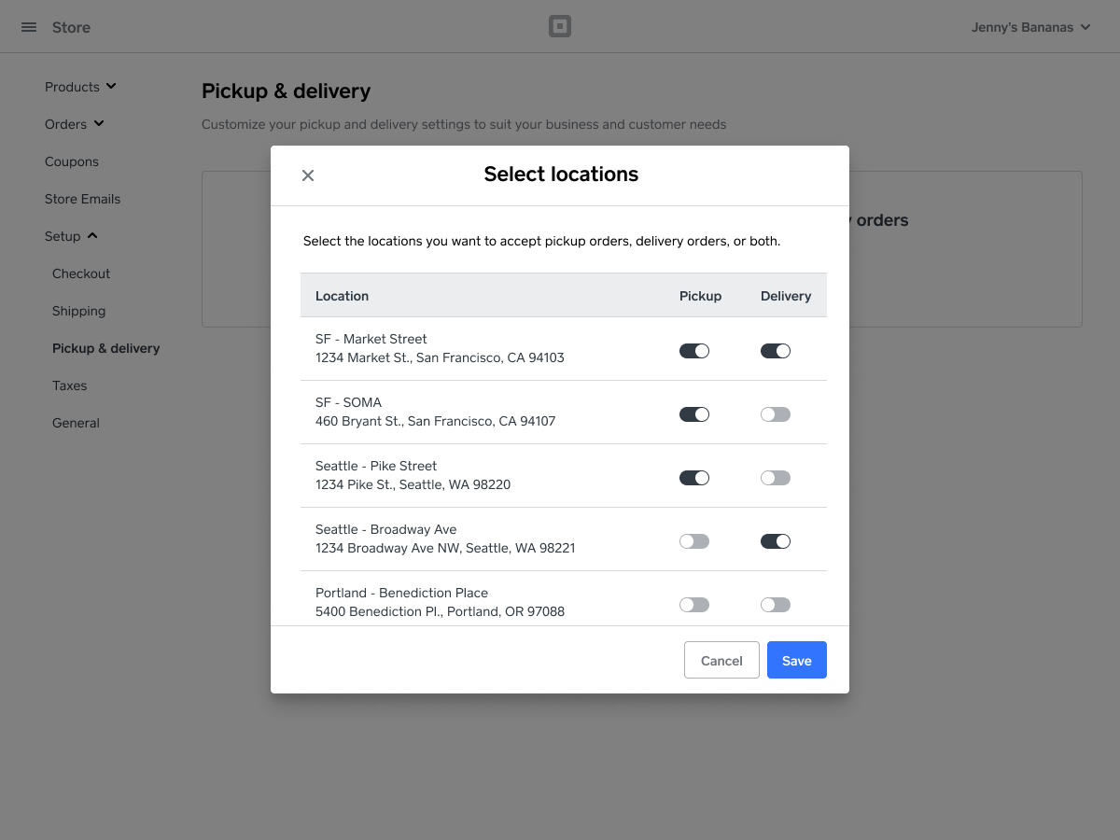Select Shipping under Setup

pyautogui.click(x=78, y=311)
